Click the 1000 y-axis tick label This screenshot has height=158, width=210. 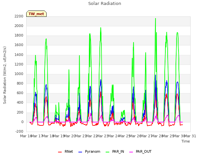(x=19, y=74)
